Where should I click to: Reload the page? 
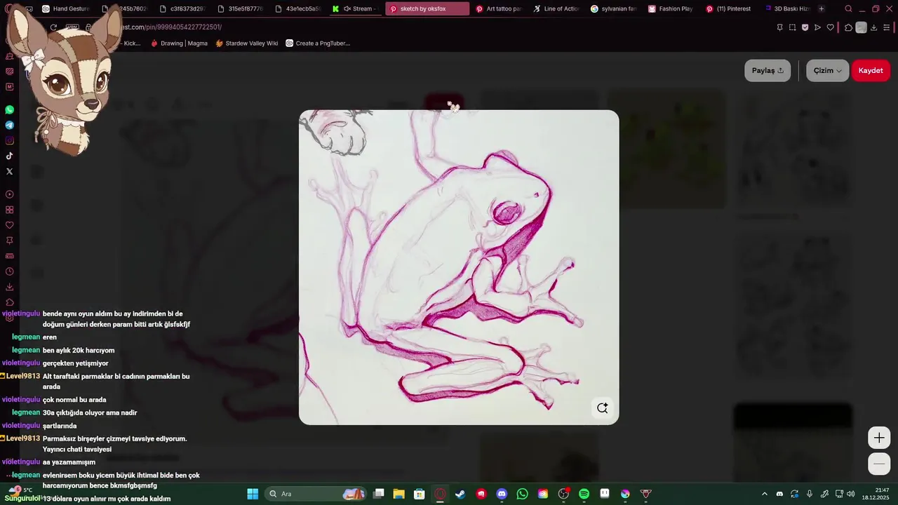pyautogui.click(x=53, y=27)
